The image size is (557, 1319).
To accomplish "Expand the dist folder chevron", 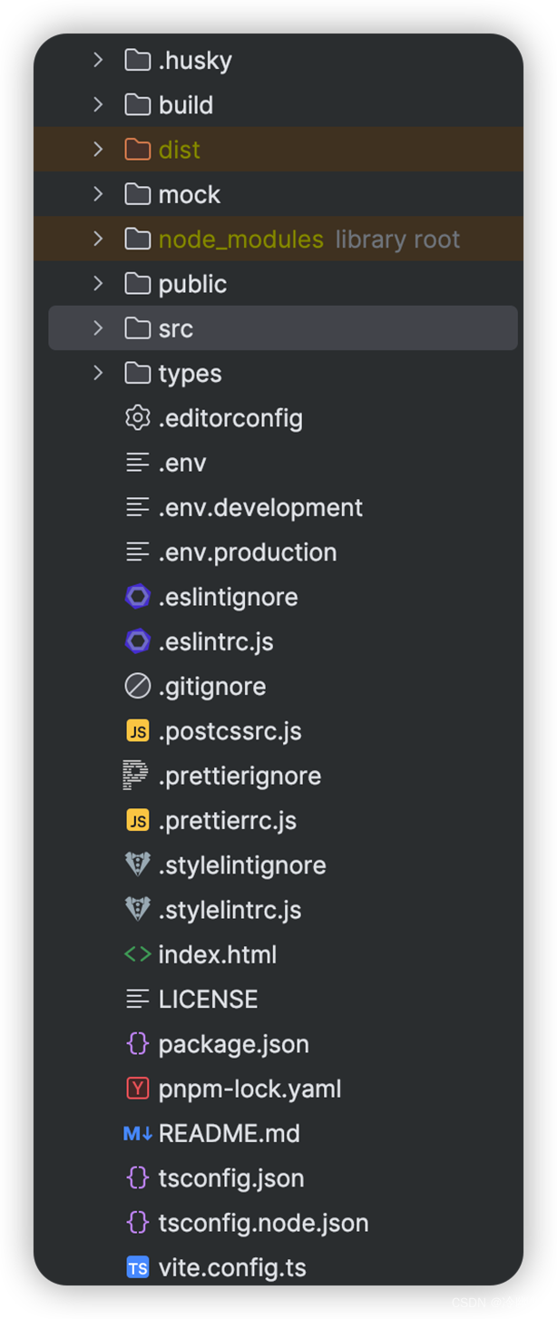I will 98,149.
